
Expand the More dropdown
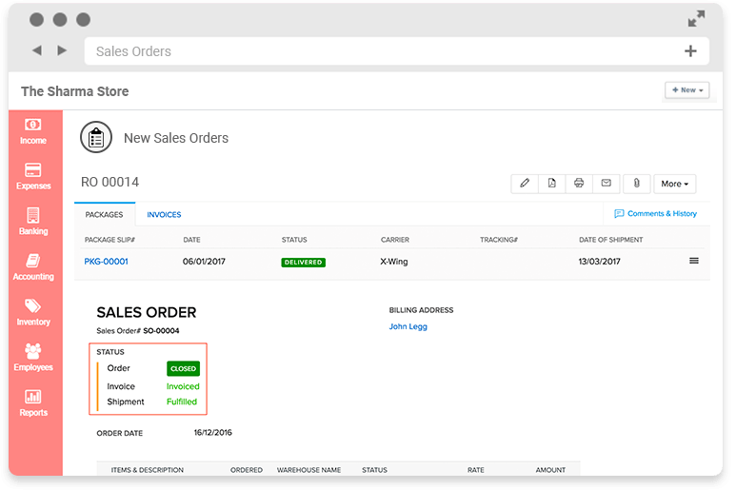click(675, 184)
